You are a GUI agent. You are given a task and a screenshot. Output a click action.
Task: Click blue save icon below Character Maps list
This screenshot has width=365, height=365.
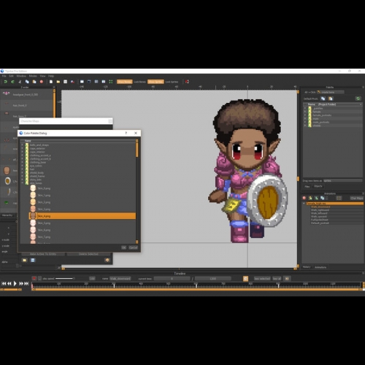[x=33, y=260]
